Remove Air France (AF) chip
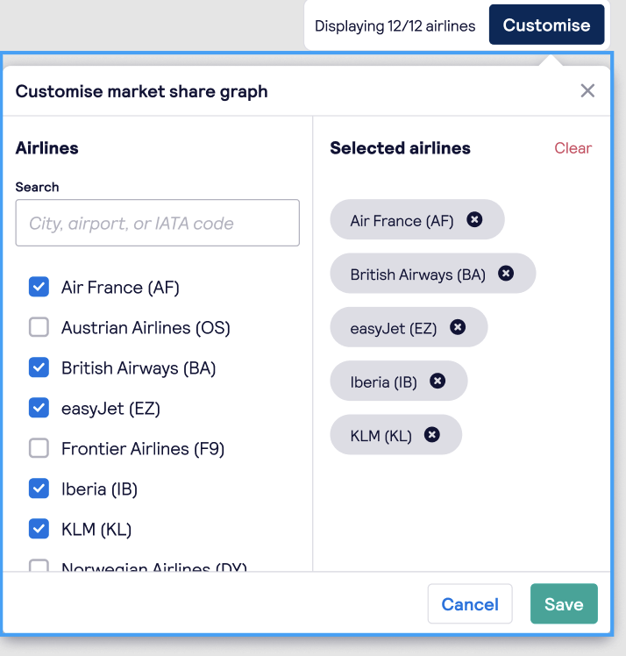Screen dimensions: 626x656 474,219
